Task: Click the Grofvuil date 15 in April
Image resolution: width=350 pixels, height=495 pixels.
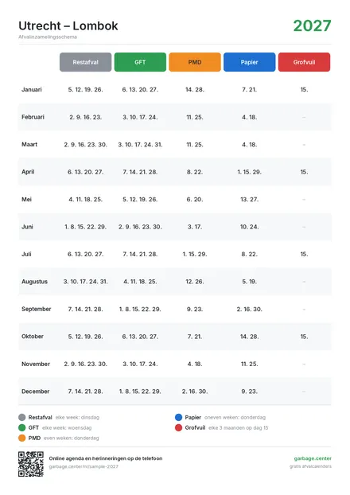Action: (x=304, y=172)
